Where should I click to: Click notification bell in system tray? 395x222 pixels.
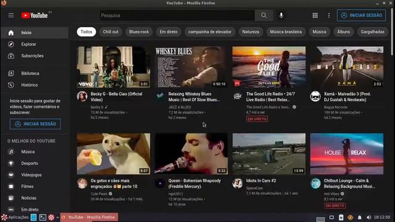359,218
